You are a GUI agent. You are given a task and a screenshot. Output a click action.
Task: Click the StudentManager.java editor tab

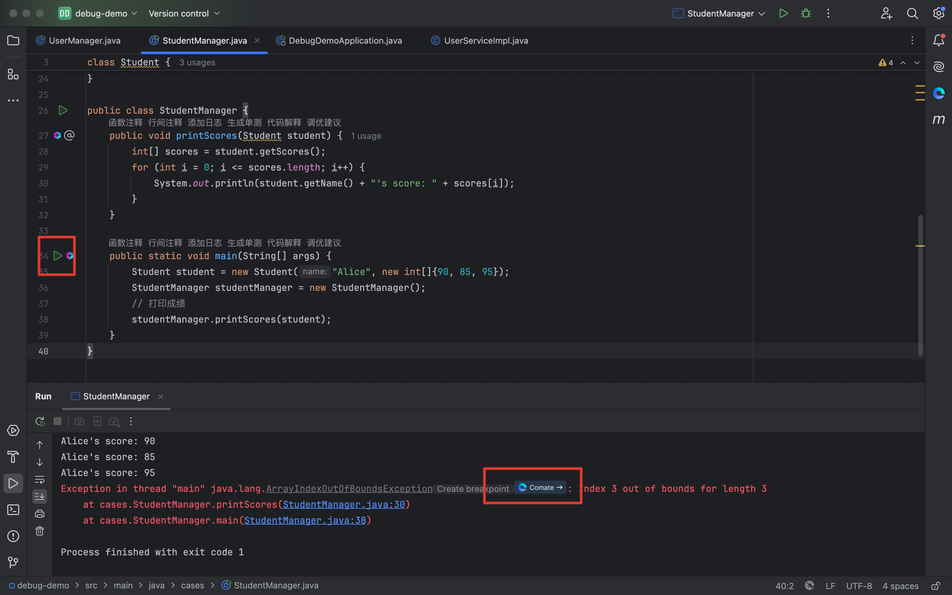tap(204, 40)
